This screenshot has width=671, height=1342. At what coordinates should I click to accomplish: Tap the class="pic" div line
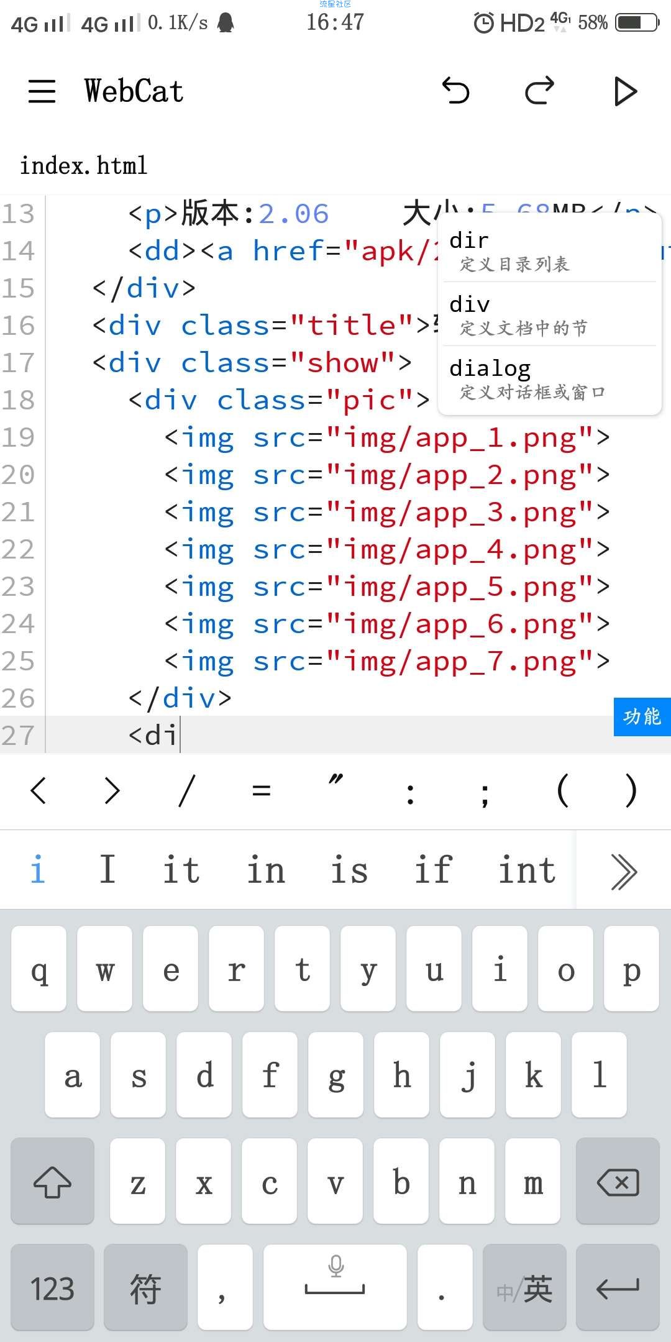(279, 400)
